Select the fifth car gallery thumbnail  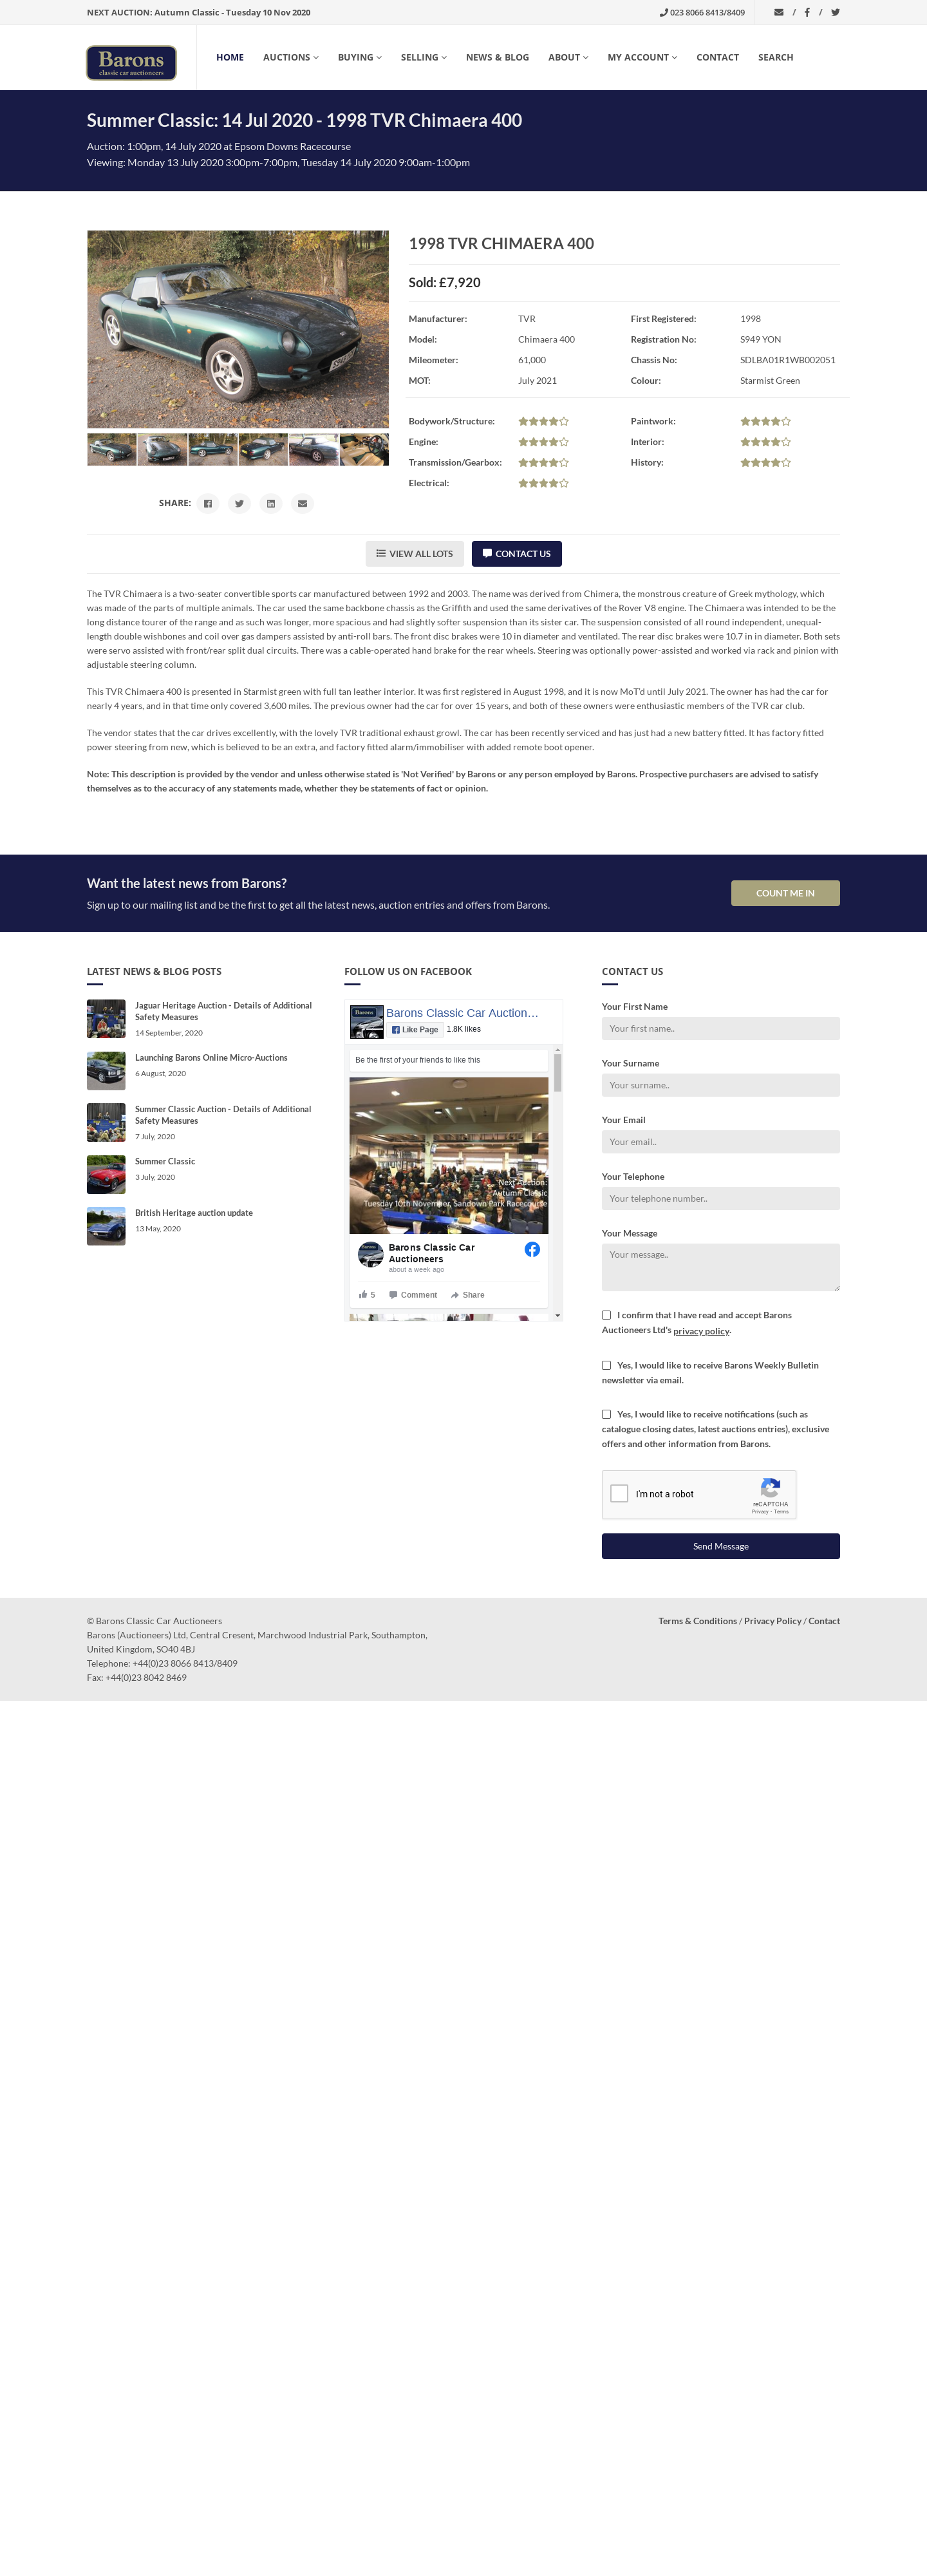(314, 450)
